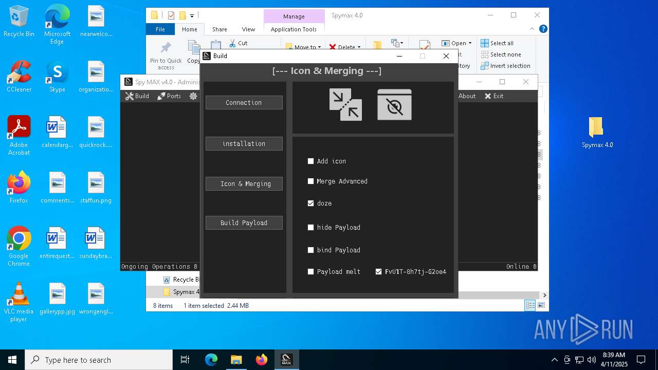Toggle the Payload melt checkbox
Image resolution: width=658 pixels, height=370 pixels.
(310, 271)
